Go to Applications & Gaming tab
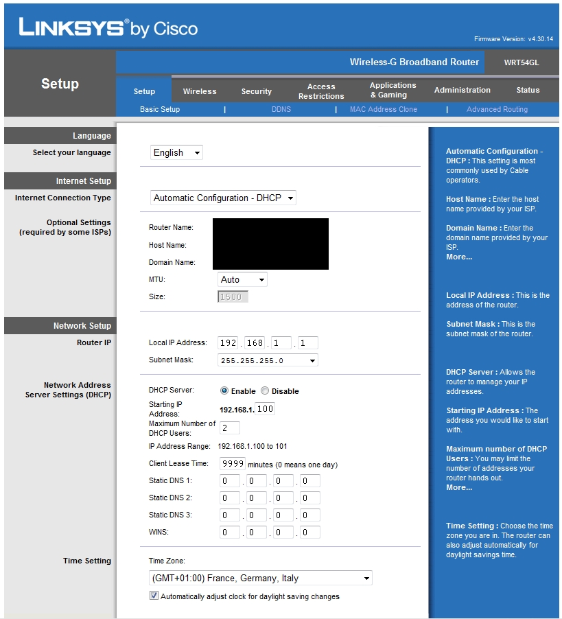Image resolution: width=562 pixels, height=619 pixels. [x=393, y=90]
